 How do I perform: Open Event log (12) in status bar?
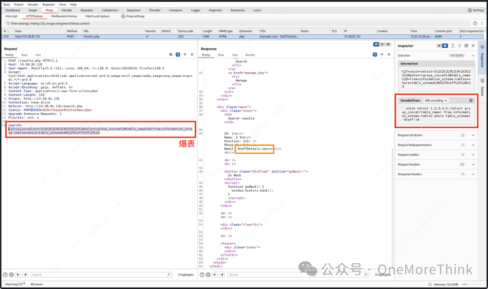tap(14, 284)
